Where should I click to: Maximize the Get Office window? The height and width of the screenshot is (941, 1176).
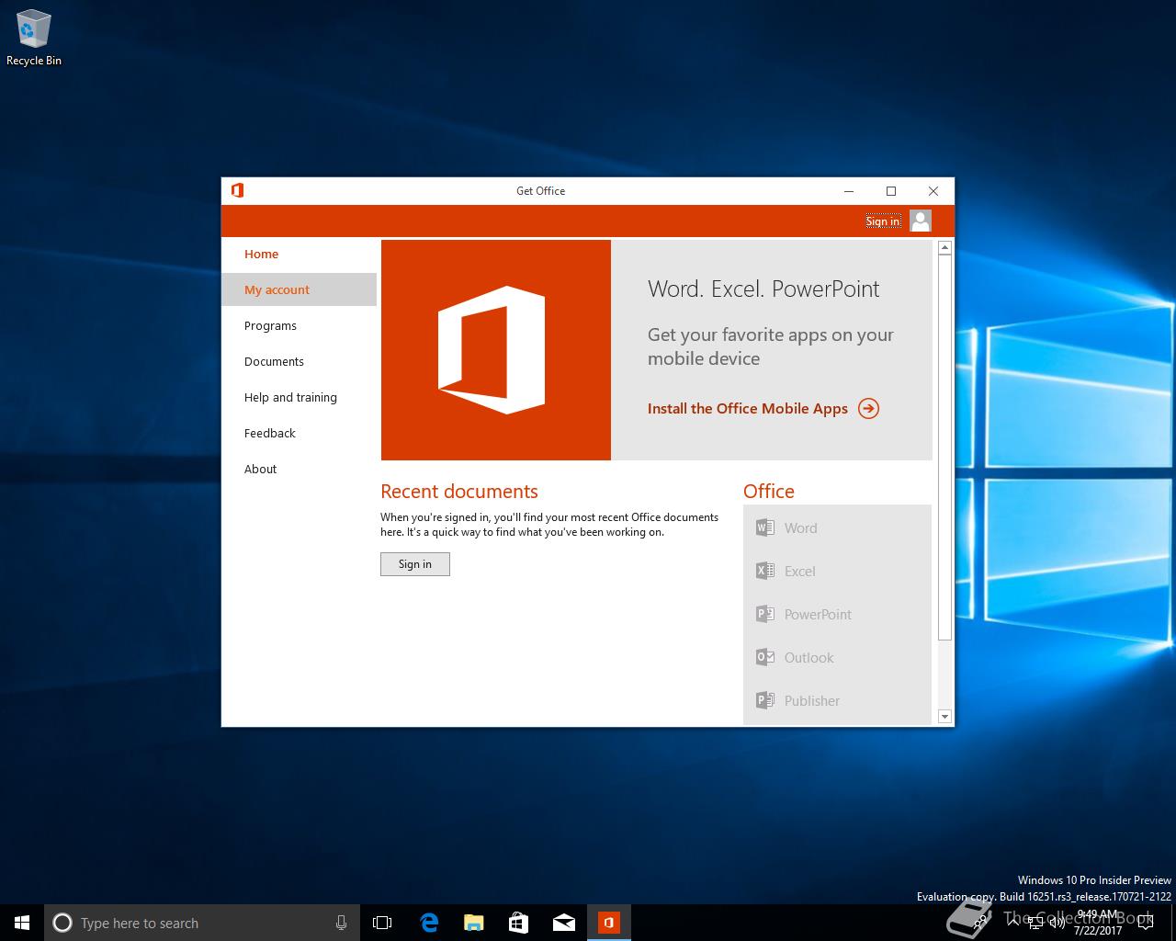891,190
